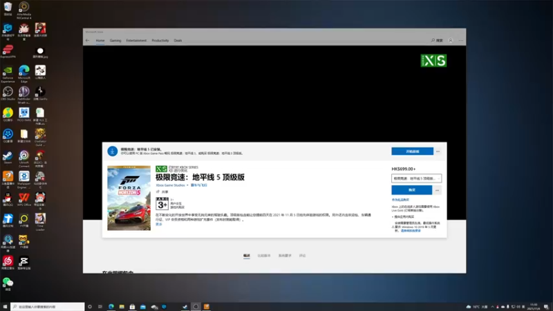553x311 pixels.
Task: Select the reviews tab
Action: coord(303,256)
